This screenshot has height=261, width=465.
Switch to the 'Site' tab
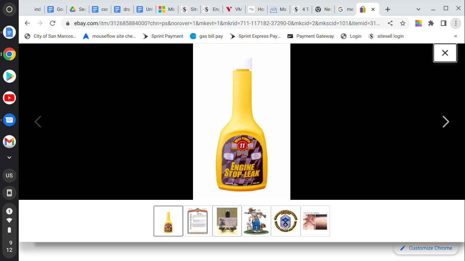coord(190,10)
